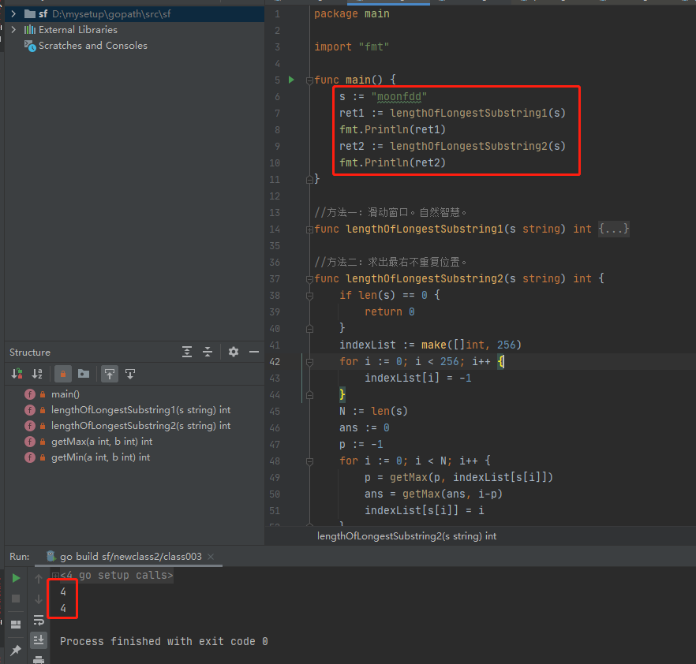Collapse lengthOfLongestSubstring2 fold on line 37
This screenshot has height=664, width=696.
click(309, 279)
